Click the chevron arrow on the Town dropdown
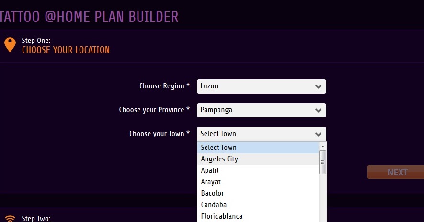Viewport: 424px width, 222px height. [318, 134]
